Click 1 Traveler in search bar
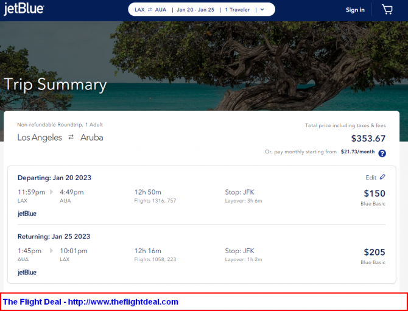Viewport: 408px width, 311px height. [237, 10]
